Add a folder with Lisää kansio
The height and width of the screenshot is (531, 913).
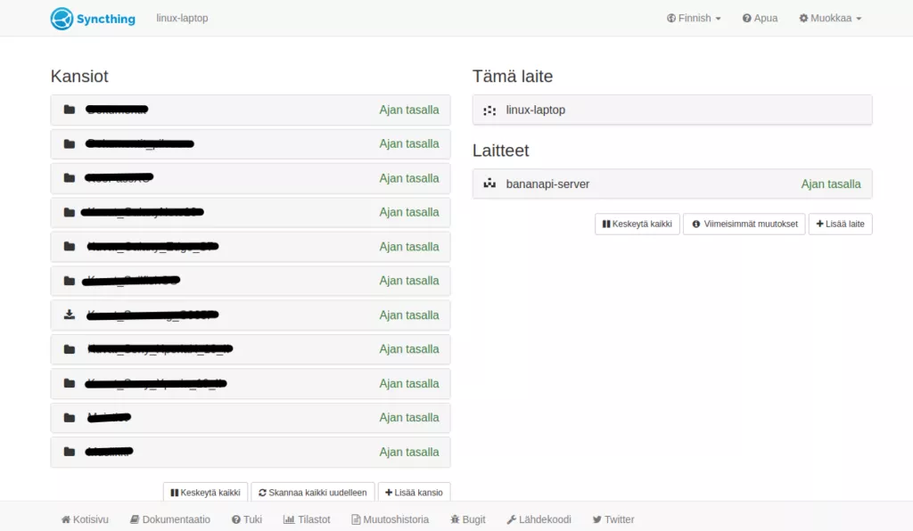pyautogui.click(x=414, y=493)
